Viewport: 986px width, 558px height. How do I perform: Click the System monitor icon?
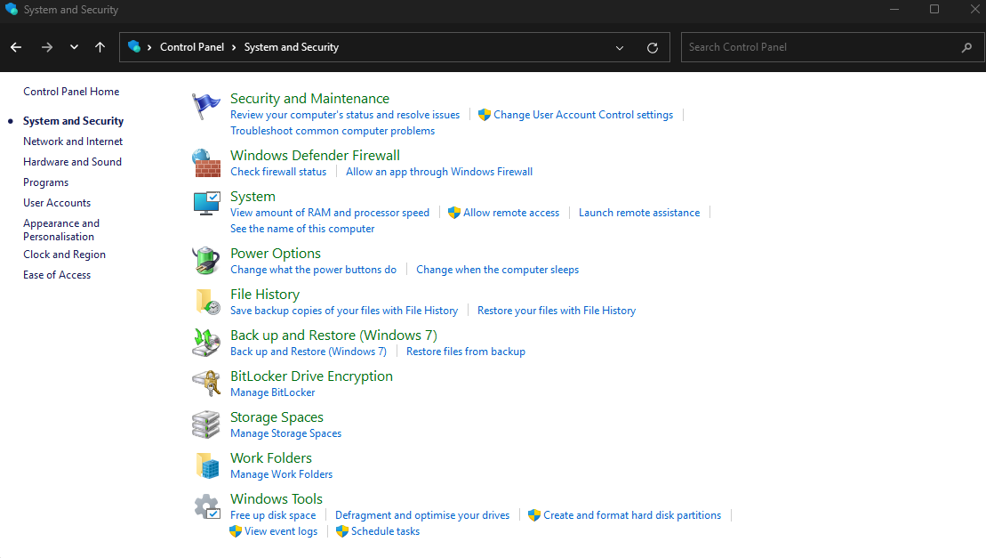coord(206,204)
